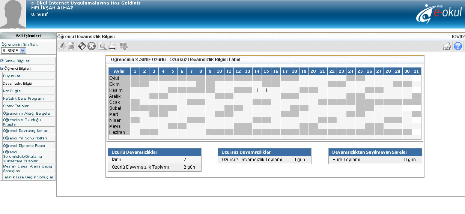Click the binoculars search icon
Viewport: 465px width, 214px height.
point(447,46)
